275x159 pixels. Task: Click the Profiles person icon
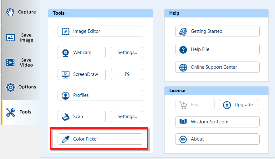pos(65,95)
